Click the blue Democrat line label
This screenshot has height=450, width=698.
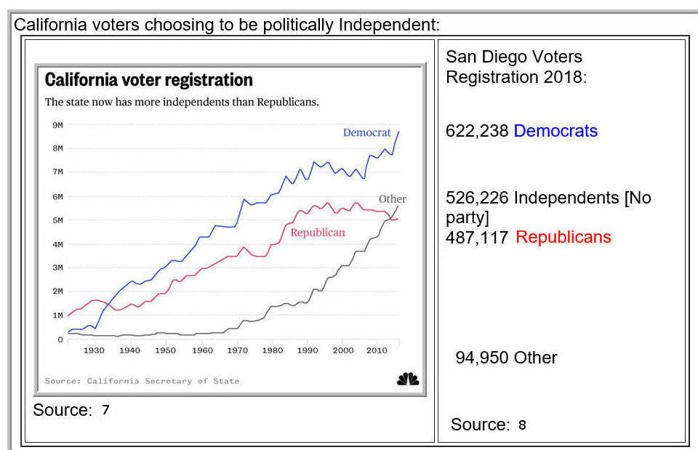(366, 133)
